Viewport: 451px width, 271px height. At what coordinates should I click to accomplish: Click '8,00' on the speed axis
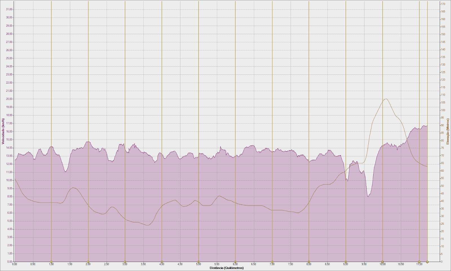tap(10, 197)
